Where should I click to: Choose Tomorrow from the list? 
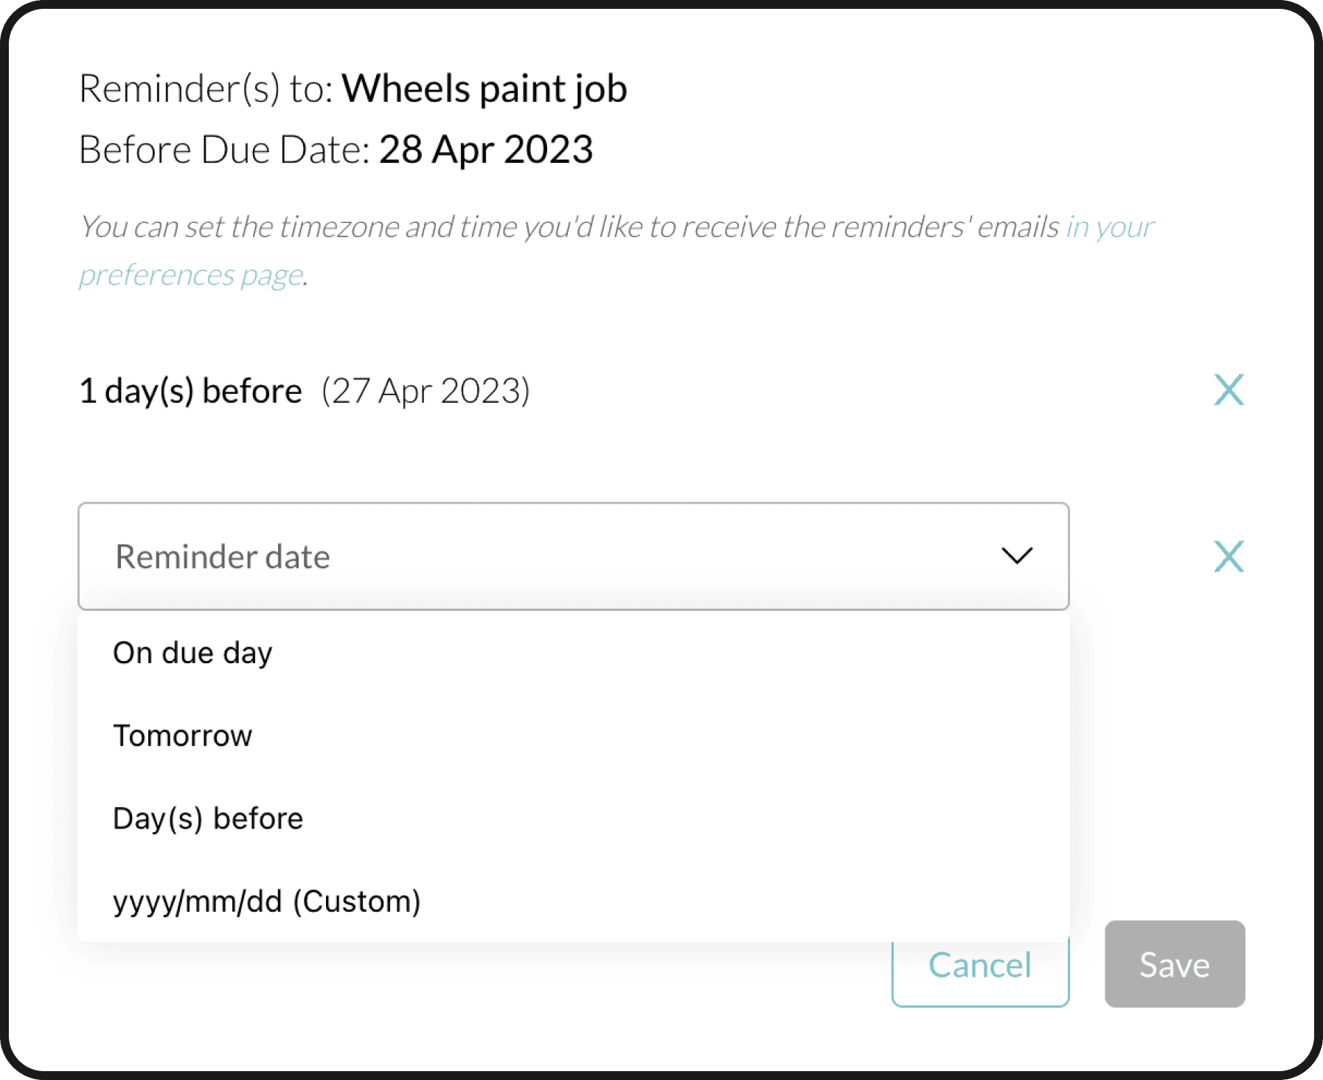click(x=182, y=735)
